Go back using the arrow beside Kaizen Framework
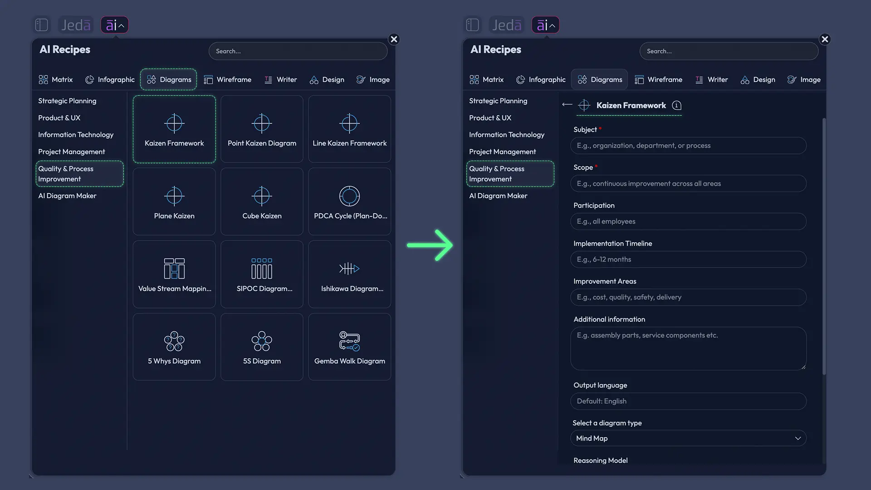The height and width of the screenshot is (490, 871). [x=567, y=105]
